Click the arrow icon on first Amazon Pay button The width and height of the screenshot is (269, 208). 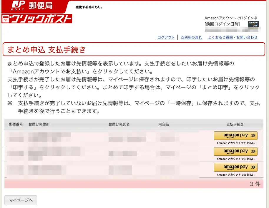(x=253, y=135)
